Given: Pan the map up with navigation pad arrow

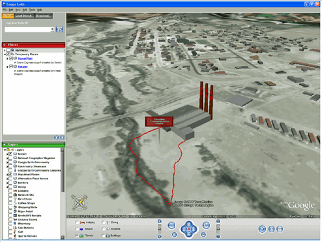Looking at the screenshot, I should coord(189,224).
